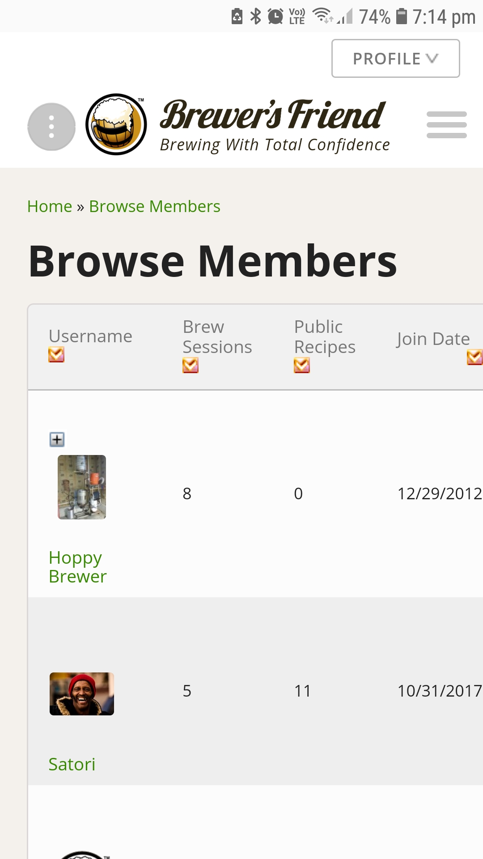This screenshot has height=859, width=483.
Task: Select the Brew Sessions column header
Action: [x=217, y=337]
